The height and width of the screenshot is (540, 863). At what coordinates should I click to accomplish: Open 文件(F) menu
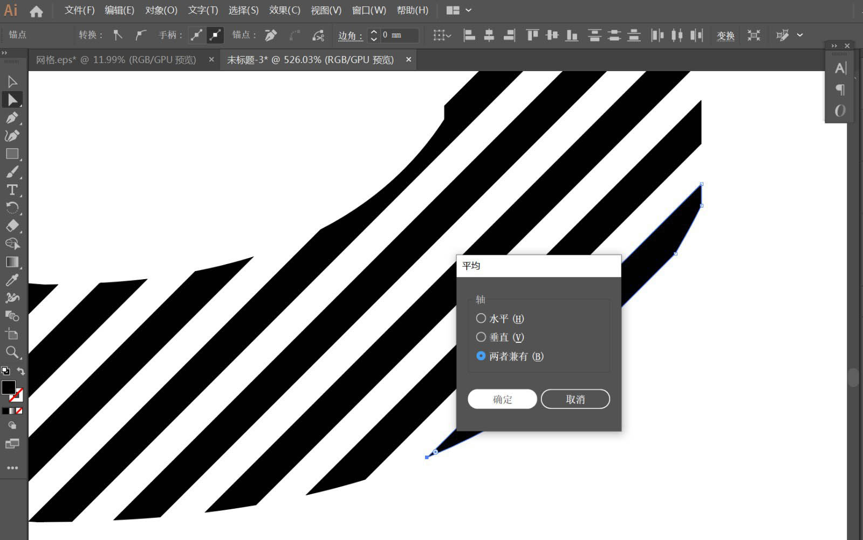pos(79,10)
